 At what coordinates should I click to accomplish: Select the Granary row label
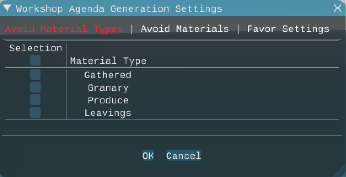(108, 88)
